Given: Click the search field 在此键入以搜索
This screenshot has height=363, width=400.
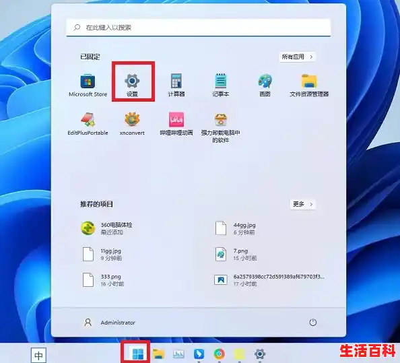Looking at the screenshot, I should [199, 28].
